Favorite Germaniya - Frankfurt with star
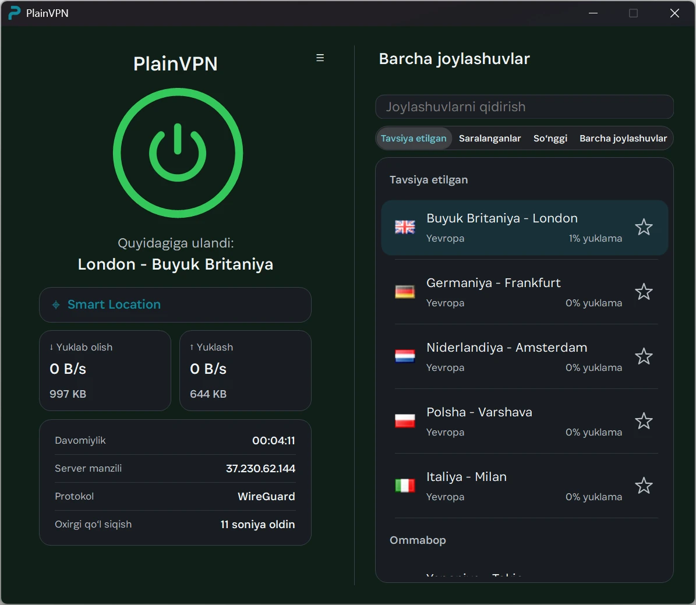 [x=644, y=292]
